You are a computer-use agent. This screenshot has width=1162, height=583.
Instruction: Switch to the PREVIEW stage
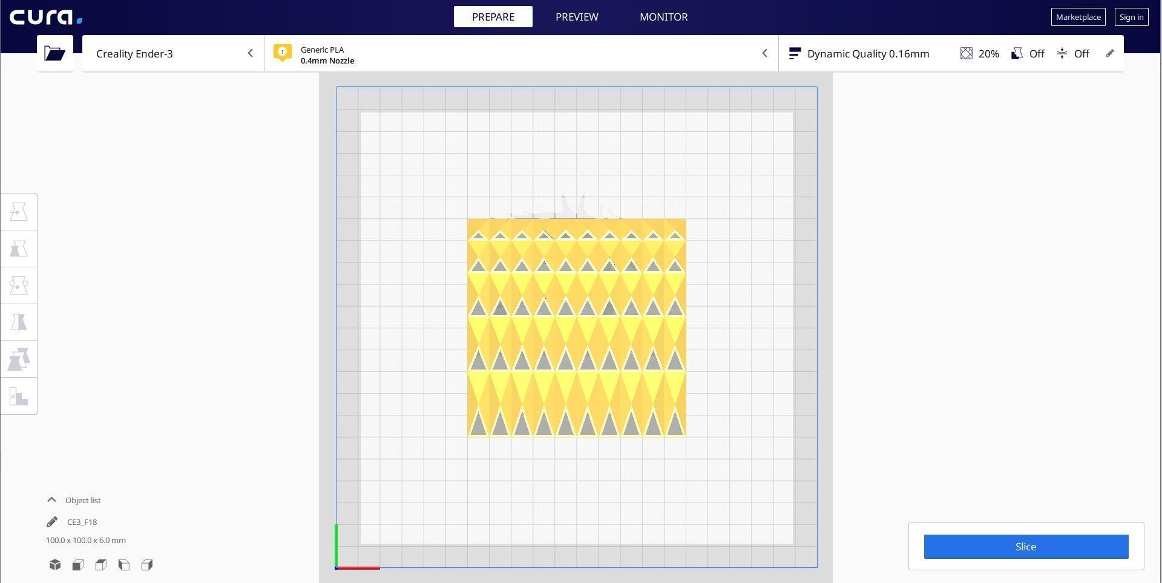pyautogui.click(x=577, y=17)
